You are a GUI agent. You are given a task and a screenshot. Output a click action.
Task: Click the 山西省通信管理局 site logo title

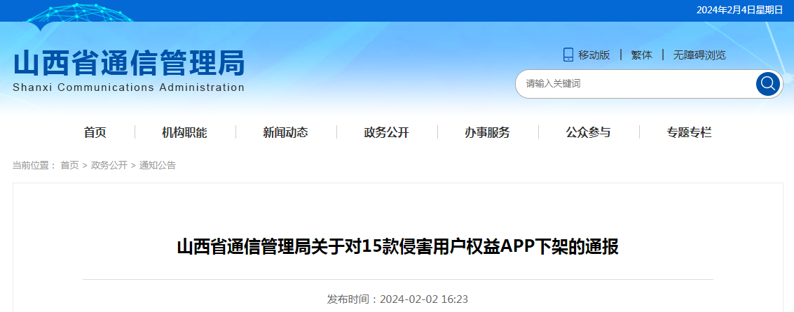129,63
